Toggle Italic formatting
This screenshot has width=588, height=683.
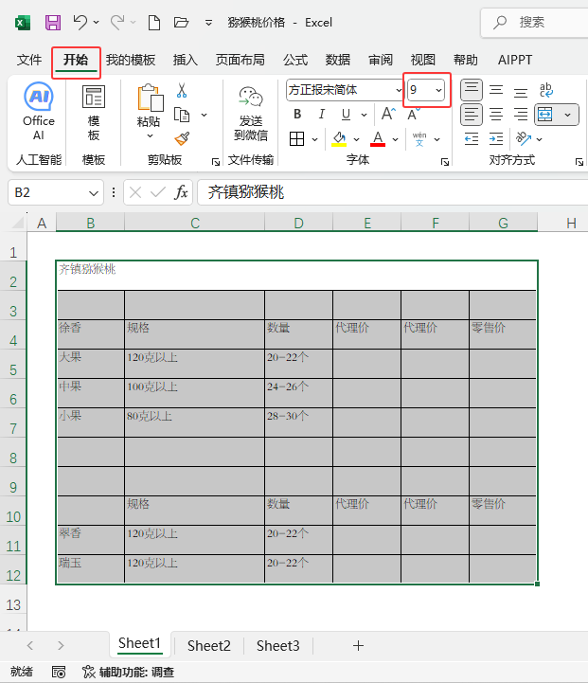321,115
